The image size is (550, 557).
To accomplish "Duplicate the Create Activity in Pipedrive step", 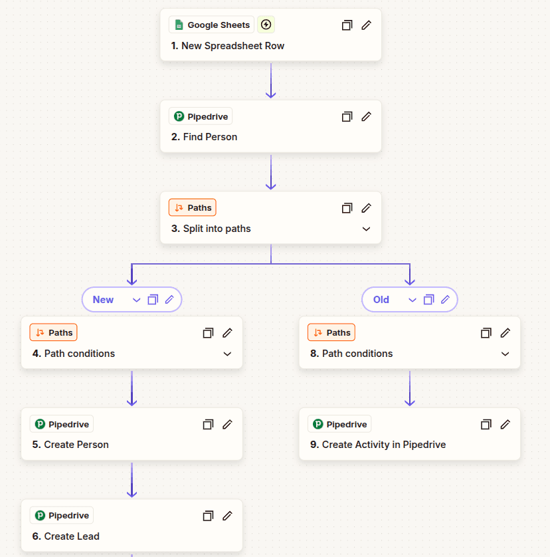I will tap(486, 424).
